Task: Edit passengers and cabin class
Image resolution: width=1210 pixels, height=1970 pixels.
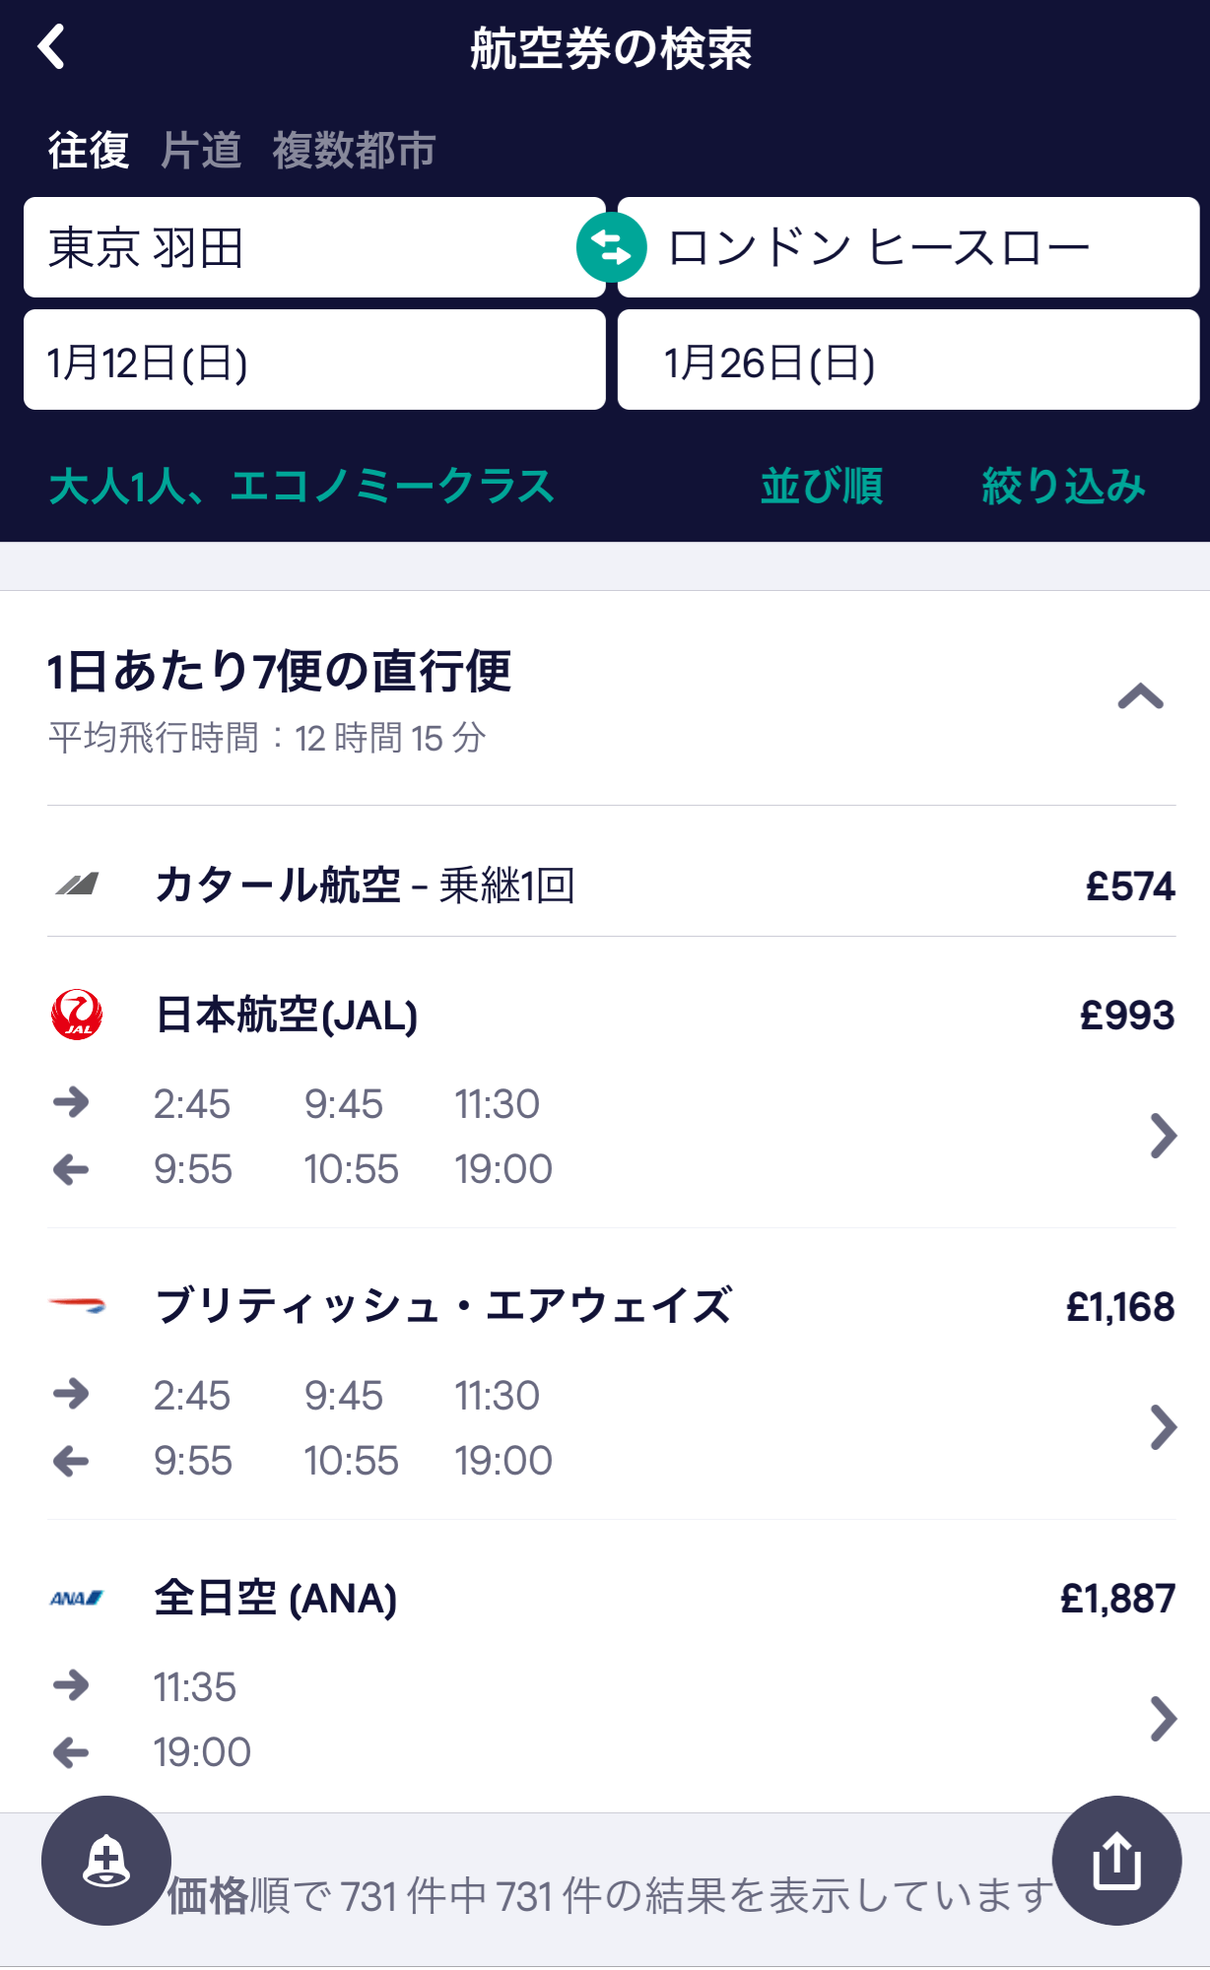Action: [302, 487]
